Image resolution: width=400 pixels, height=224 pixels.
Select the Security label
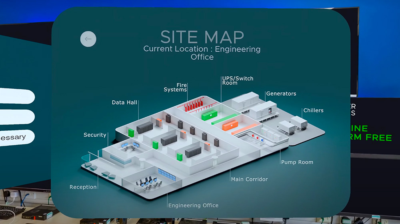pos(95,135)
